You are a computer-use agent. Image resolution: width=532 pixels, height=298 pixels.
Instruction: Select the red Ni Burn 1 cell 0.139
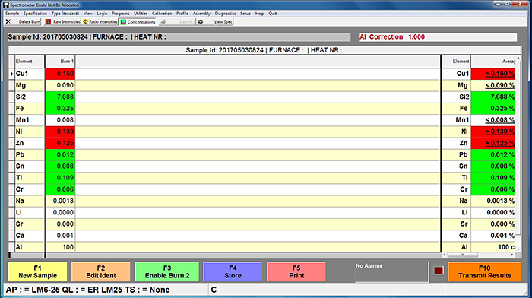[x=60, y=132]
